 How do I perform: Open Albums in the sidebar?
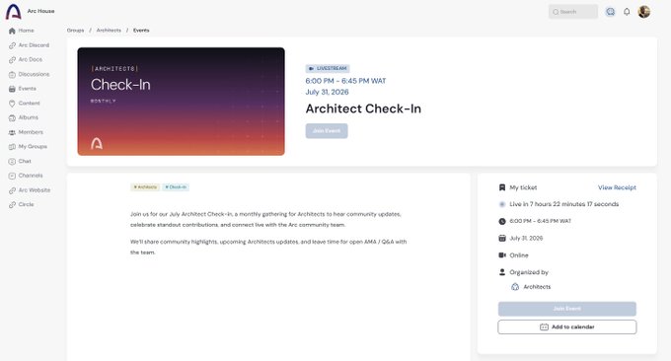pos(30,118)
